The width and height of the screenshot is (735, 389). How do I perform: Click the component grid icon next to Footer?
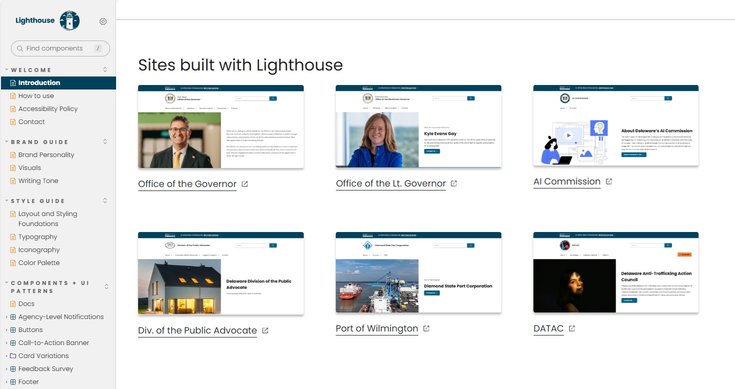[x=14, y=382]
